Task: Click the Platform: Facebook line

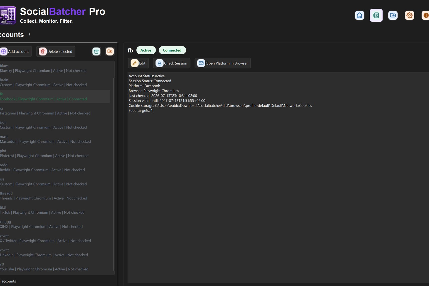Action: [x=144, y=86]
